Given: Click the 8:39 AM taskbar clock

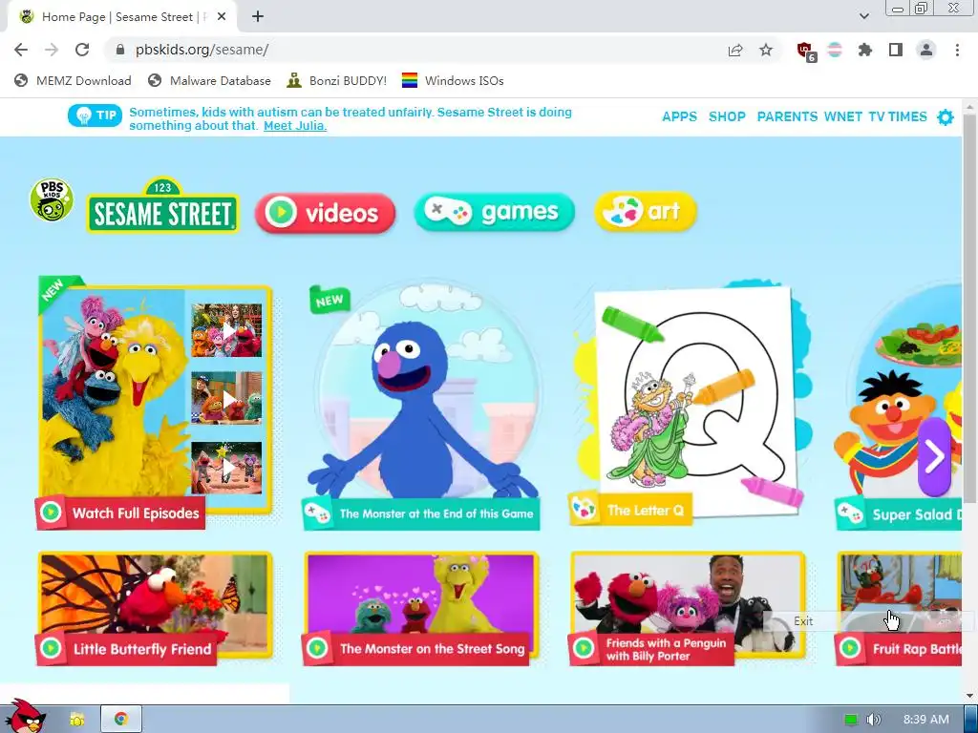Looking at the screenshot, I should (x=925, y=720).
